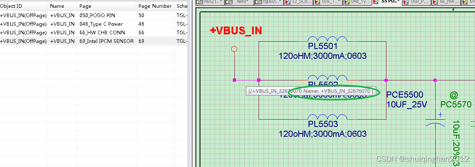Select the PL5502 inductor coil symbol

tap(327, 78)
